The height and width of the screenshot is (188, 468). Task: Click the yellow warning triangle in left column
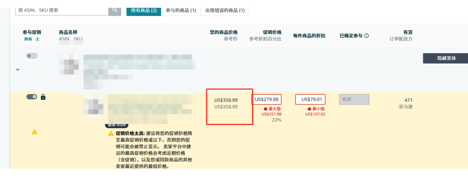pos(34,132)
